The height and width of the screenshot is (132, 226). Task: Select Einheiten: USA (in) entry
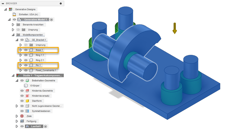(x=28, y=15)
